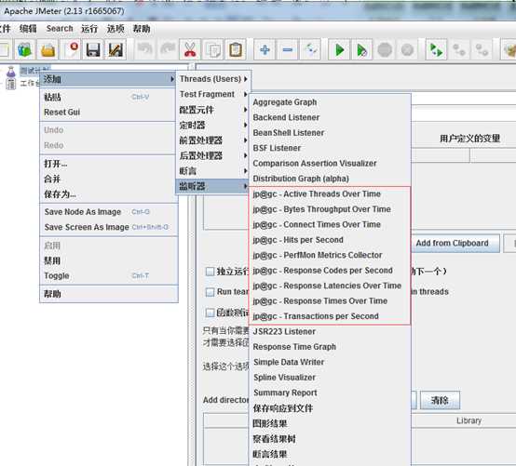
Task: Select Aggregate Graph listener
Action: point(330,102)
